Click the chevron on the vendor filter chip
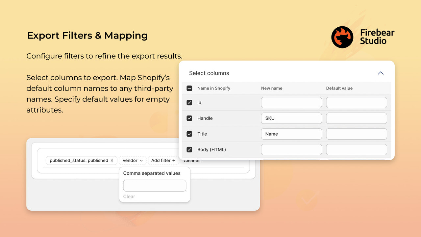Viewport: 421px width, 237px height. pos(141,160)
